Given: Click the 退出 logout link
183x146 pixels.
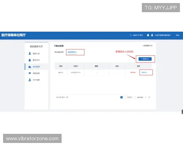Looking at the screenshot, I should pos(178,35).
